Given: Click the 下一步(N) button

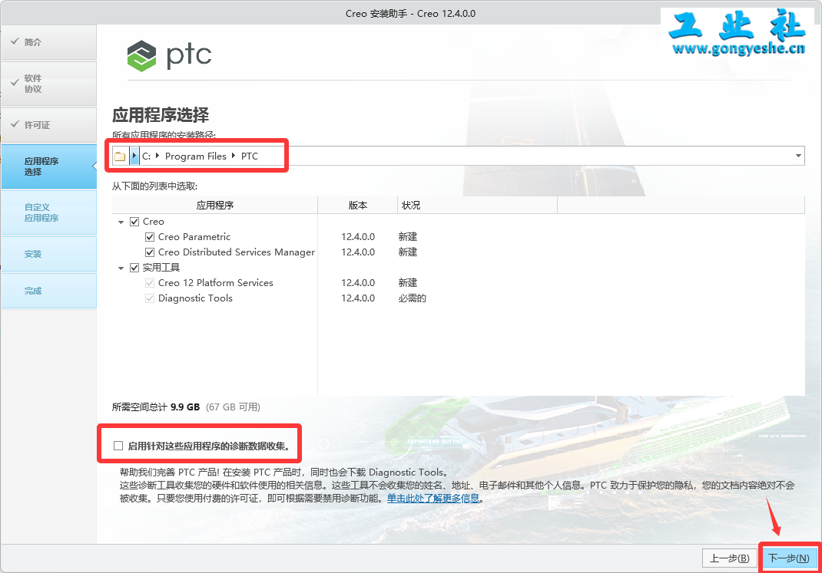Looking at the screenshot, I should 788,558.
